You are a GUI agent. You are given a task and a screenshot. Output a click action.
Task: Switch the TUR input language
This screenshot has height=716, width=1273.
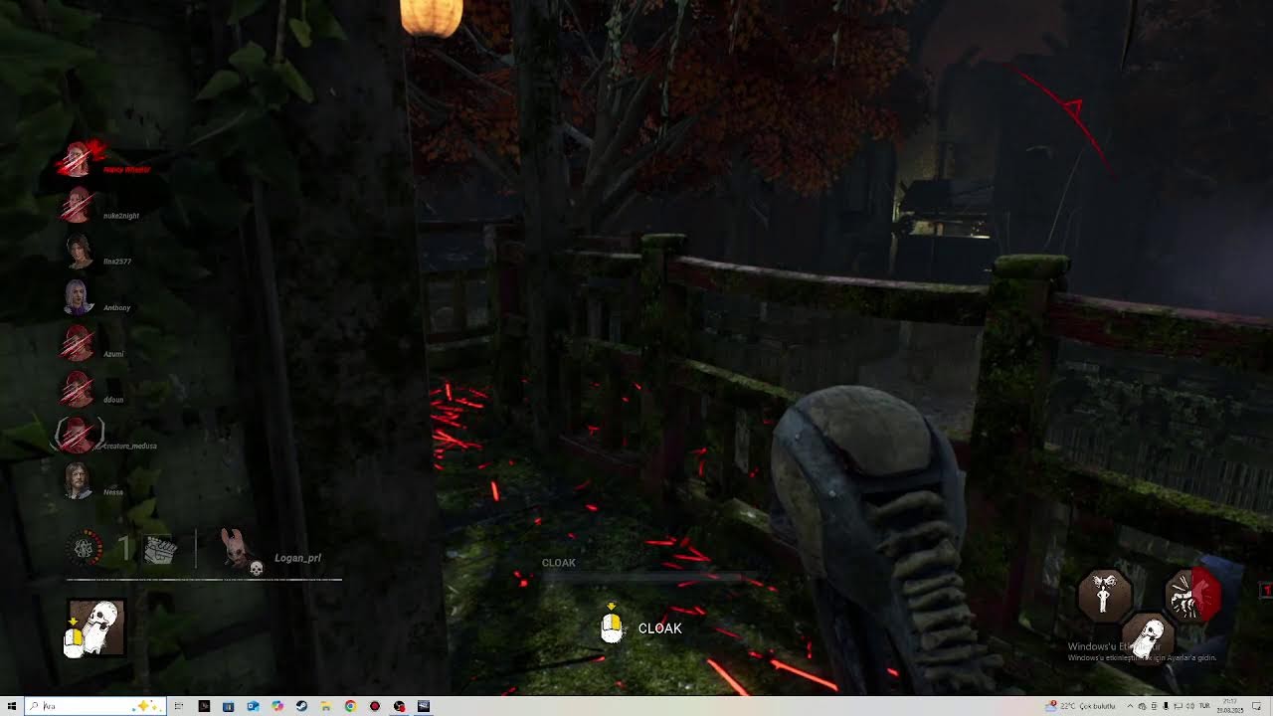click(1204, 706)
